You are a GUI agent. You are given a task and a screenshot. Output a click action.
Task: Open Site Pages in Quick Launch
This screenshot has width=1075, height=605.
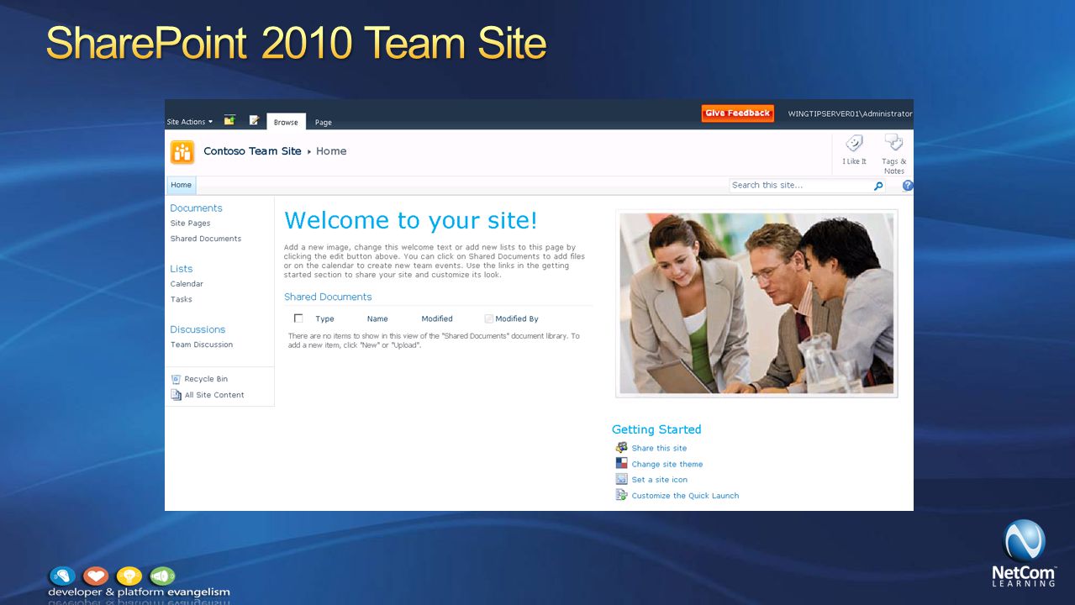point(190,224)
